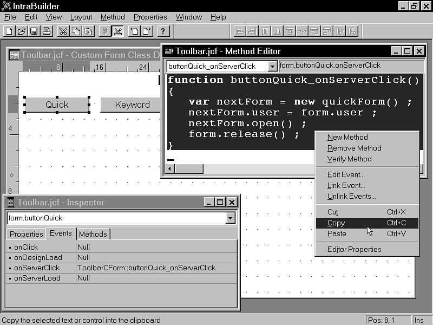Select the Quick button on the form
Screen dimensions: 433x325
(x=57, y=105)
